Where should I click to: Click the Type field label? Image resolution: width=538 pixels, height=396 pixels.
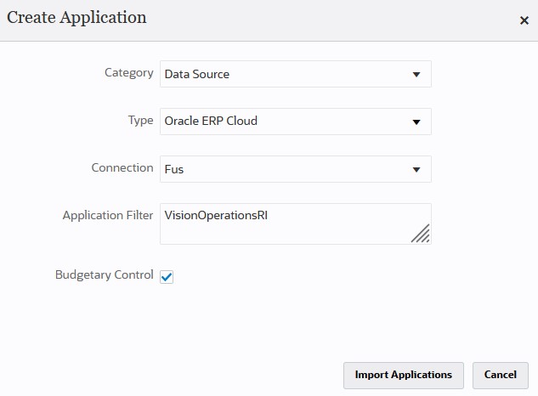140,121
